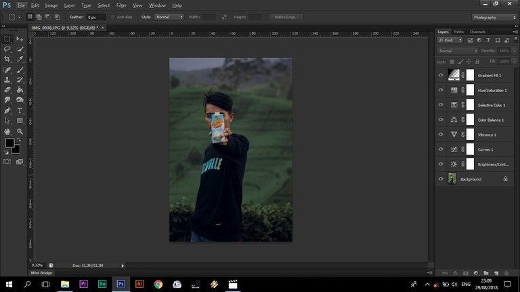
Task: Open the Opacity dropdown arrow
Action: point(515,51)
